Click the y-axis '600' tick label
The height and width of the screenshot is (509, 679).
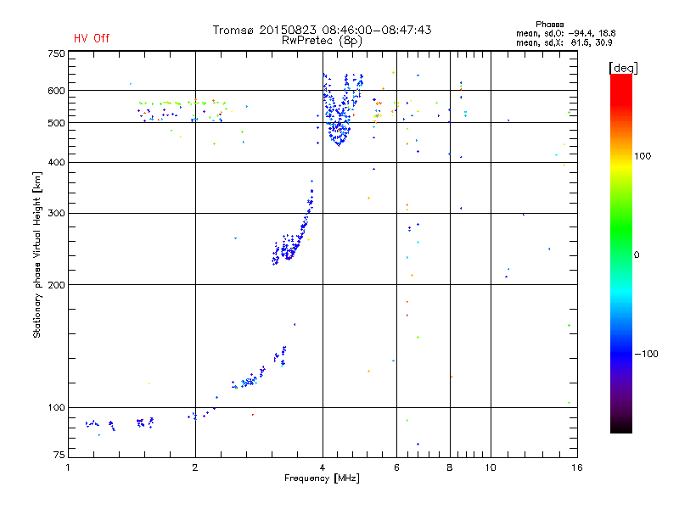click(56, 91)
